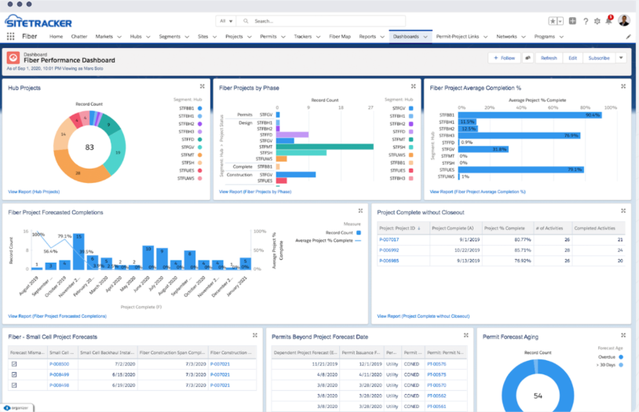639x412 pixels.
Task: Expand the Hub Projects chart widget
Action: click(202, 86)
